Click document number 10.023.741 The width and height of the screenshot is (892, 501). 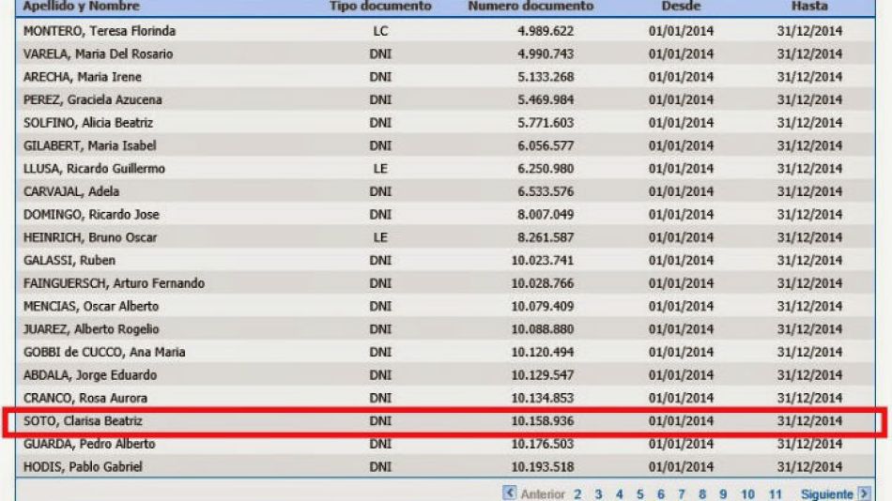543,261
